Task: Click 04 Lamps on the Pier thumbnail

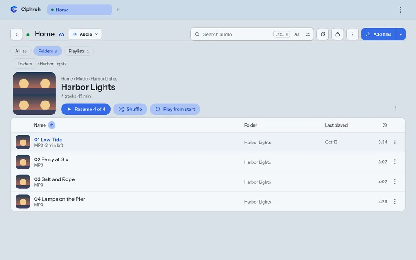Action: pos(23,201)
